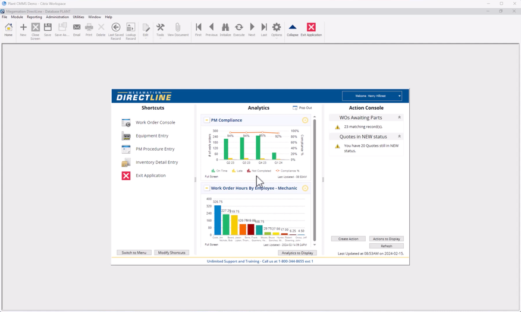Open the Reporting menu
The image size is (521, 312).
(x=34, y=17)
